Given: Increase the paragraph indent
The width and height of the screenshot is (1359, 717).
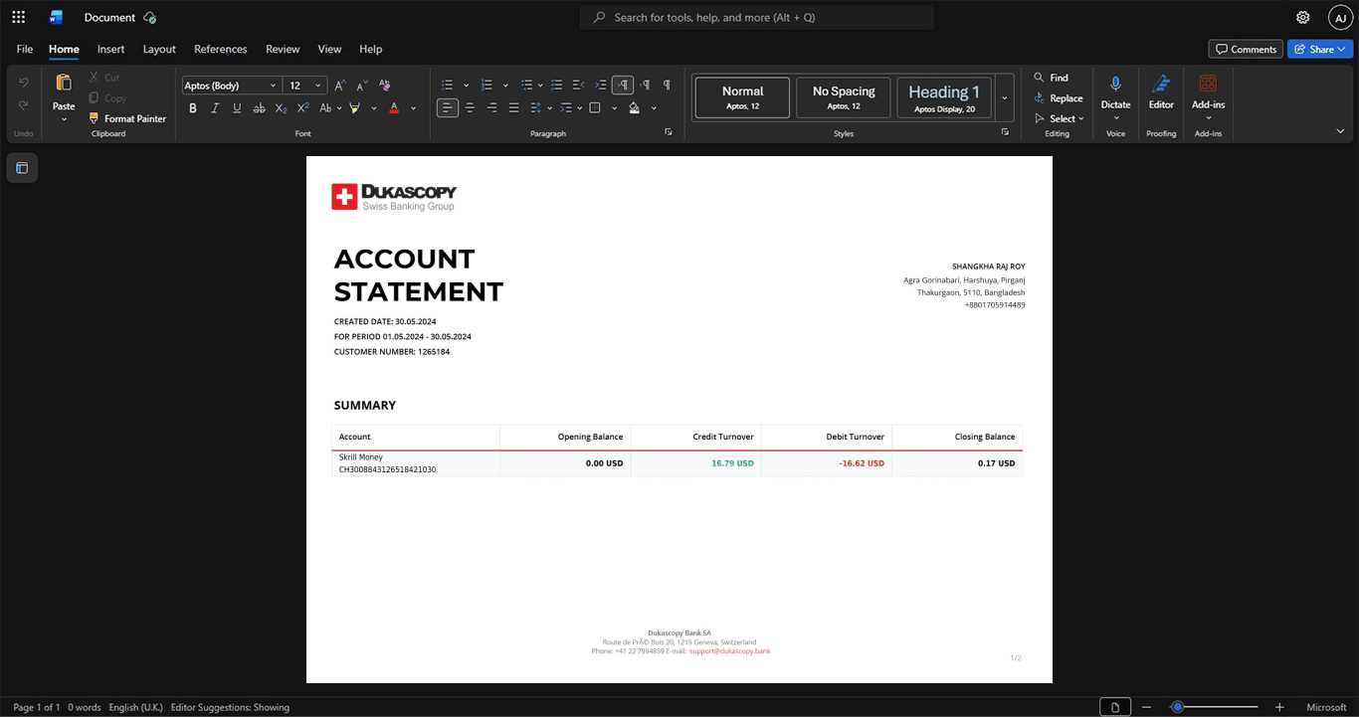Looking at the screenshot, I should click(x=601, y=86).
